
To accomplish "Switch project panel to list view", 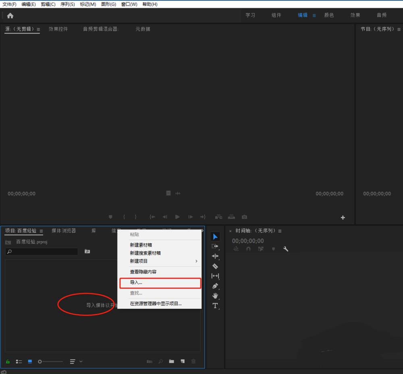I will [19, 361].
